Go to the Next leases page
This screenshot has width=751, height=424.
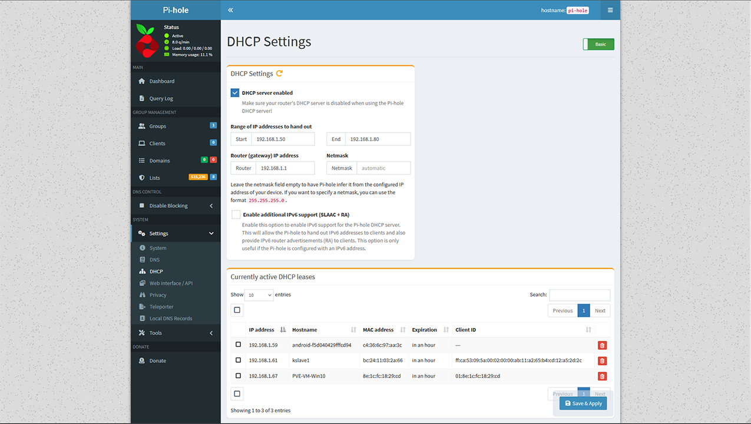600,310
